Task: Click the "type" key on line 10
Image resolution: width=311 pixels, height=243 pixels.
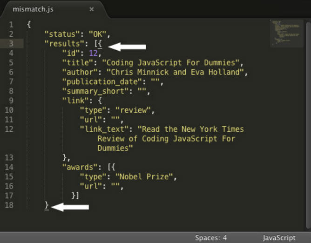Action: tap(93, 110)
